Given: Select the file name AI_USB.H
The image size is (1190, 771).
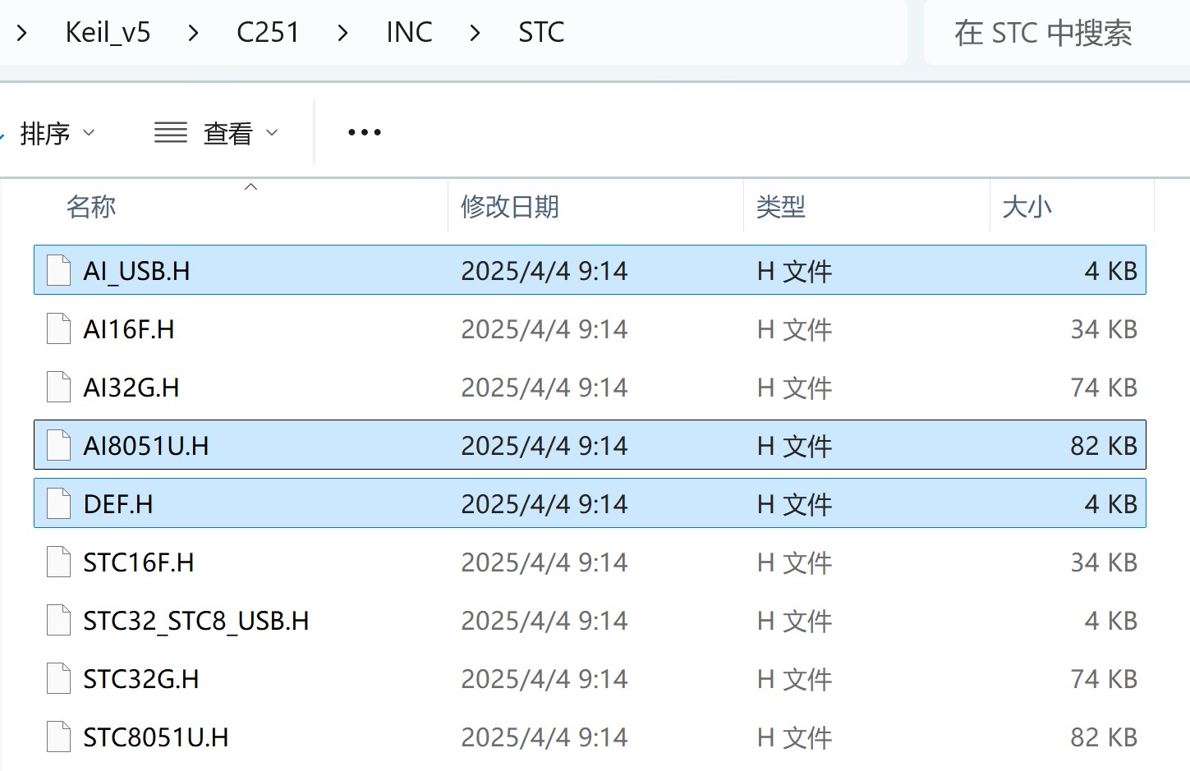Looking at the screenshot, I should (x=136, y=271).
